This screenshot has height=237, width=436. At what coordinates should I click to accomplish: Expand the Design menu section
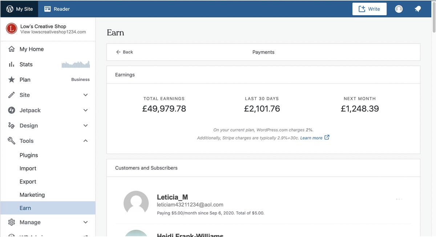tap(85, 125)
